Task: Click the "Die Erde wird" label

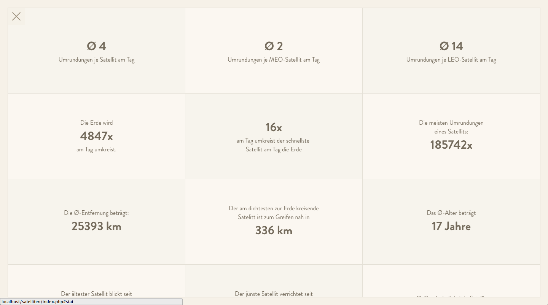Action: coord(96,123)
